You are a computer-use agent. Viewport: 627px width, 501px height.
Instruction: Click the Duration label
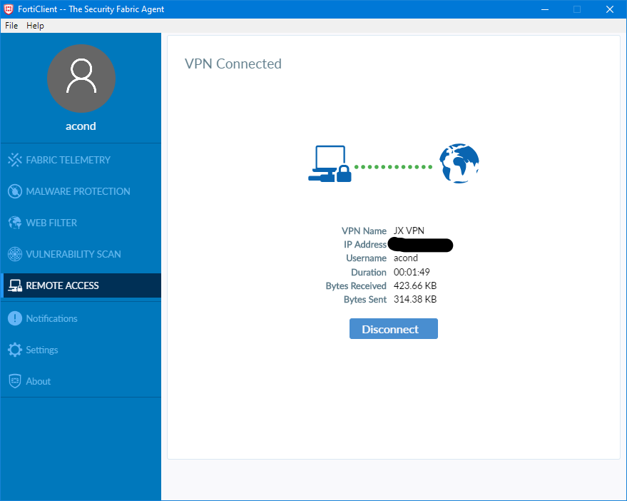[x=369, y=272]
